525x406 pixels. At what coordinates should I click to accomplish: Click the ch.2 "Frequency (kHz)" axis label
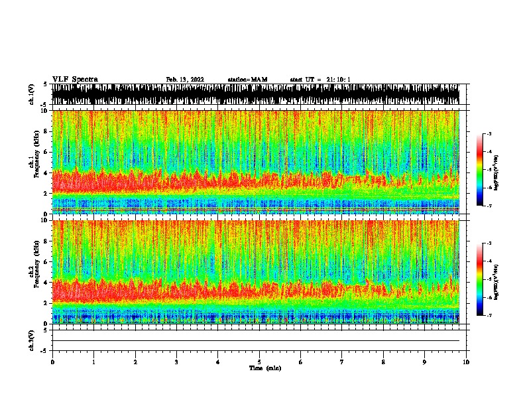click(x=37, y=264)
